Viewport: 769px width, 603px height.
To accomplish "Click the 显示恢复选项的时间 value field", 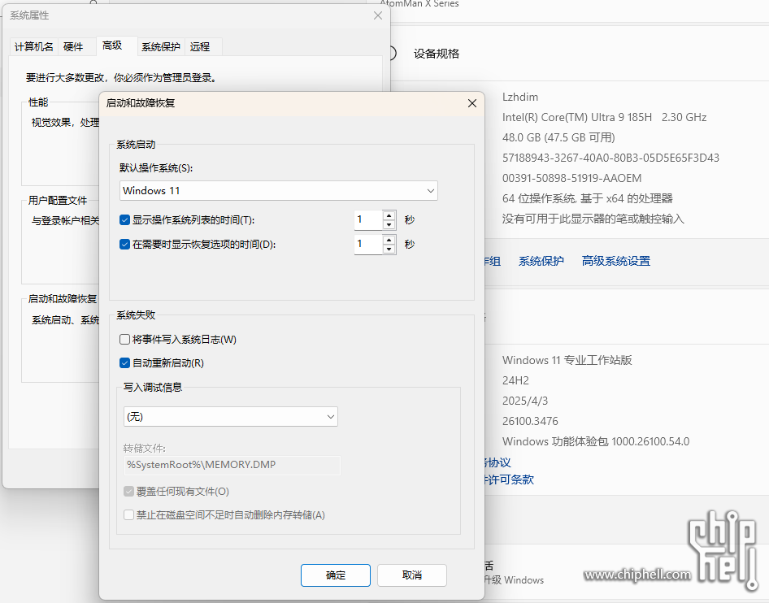I will point(368,244).
